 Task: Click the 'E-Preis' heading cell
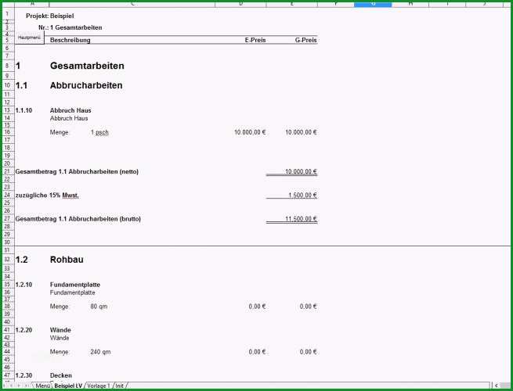coord(255,40)
